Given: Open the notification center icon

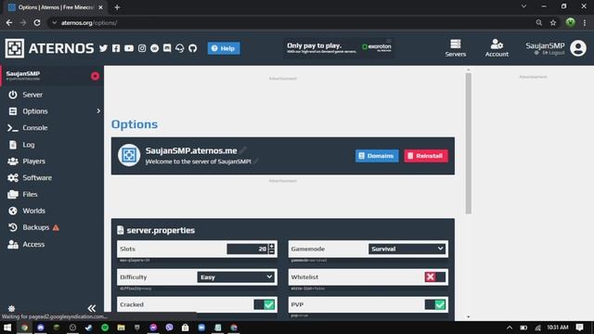Looking at the screenshot, I should 579,328.
